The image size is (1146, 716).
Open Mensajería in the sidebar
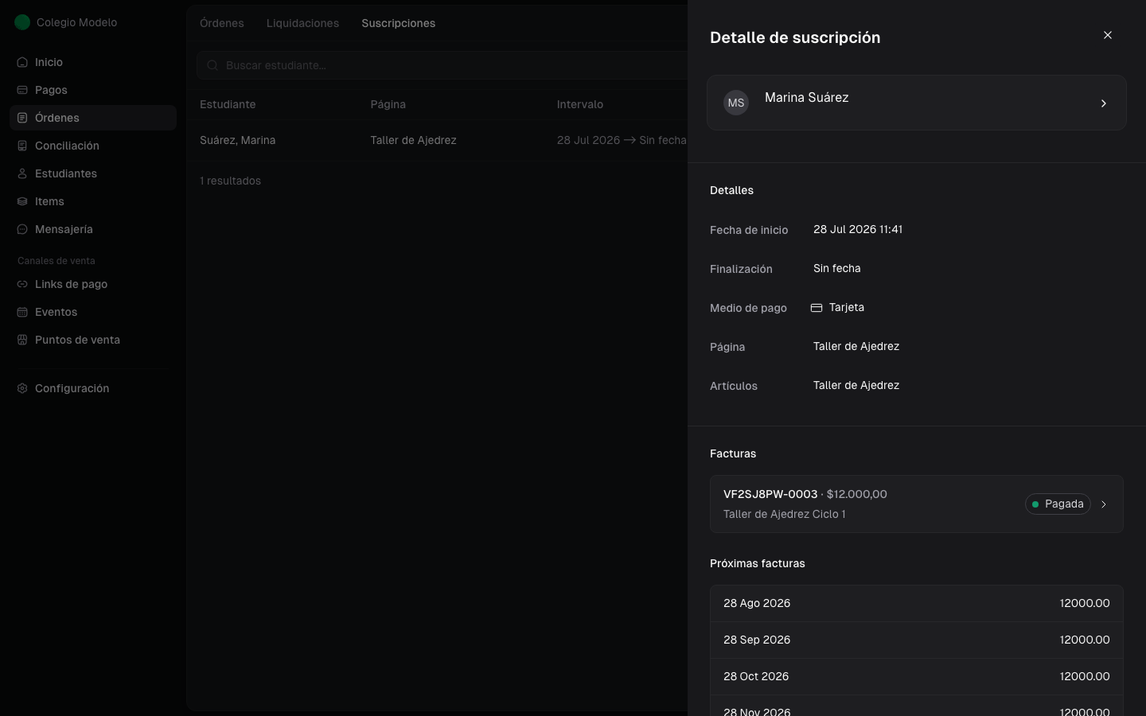point(93,229)
